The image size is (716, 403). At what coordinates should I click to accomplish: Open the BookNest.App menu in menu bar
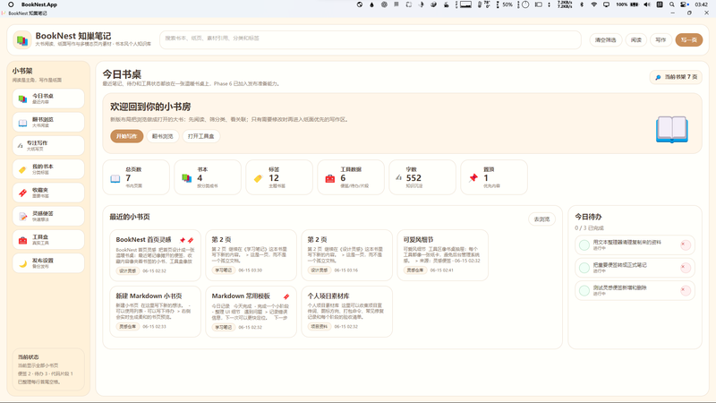(x=39, y=4)
